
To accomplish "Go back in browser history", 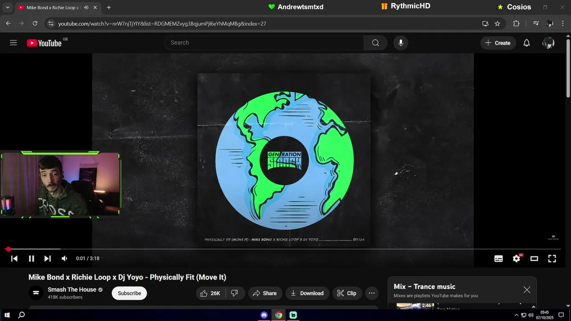I will 8,24.
